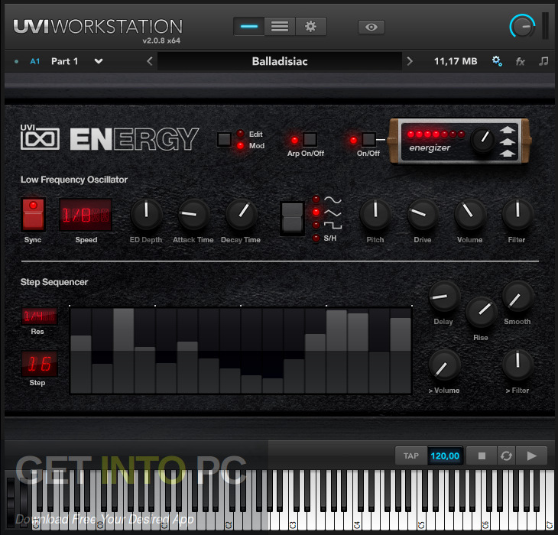Open the fx effects panel

click(521, 62)
